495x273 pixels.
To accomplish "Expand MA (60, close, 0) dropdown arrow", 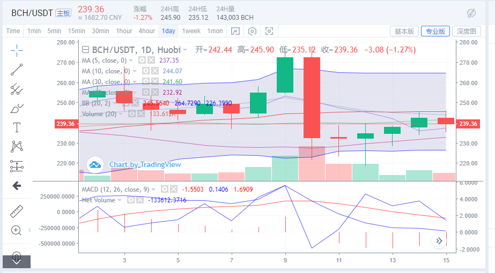I will (135, 93).
